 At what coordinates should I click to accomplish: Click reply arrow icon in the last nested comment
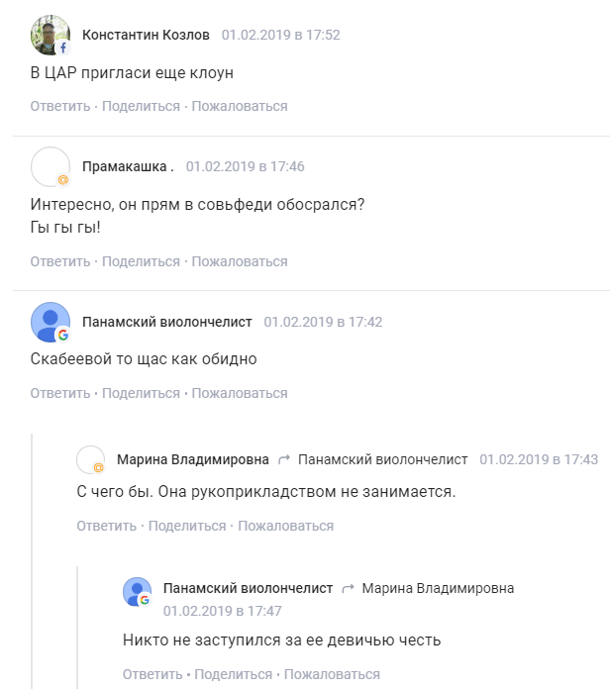click(x=348, y=588)
